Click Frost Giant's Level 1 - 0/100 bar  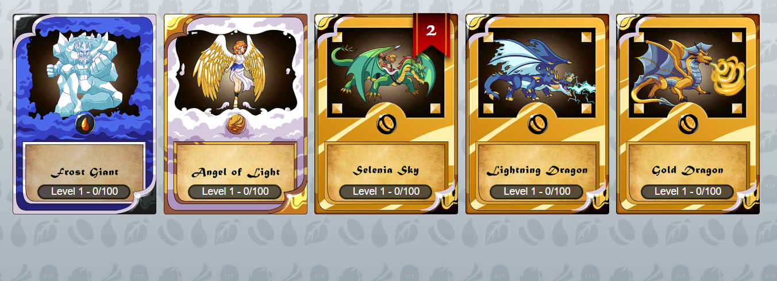[x=84, y=191]
